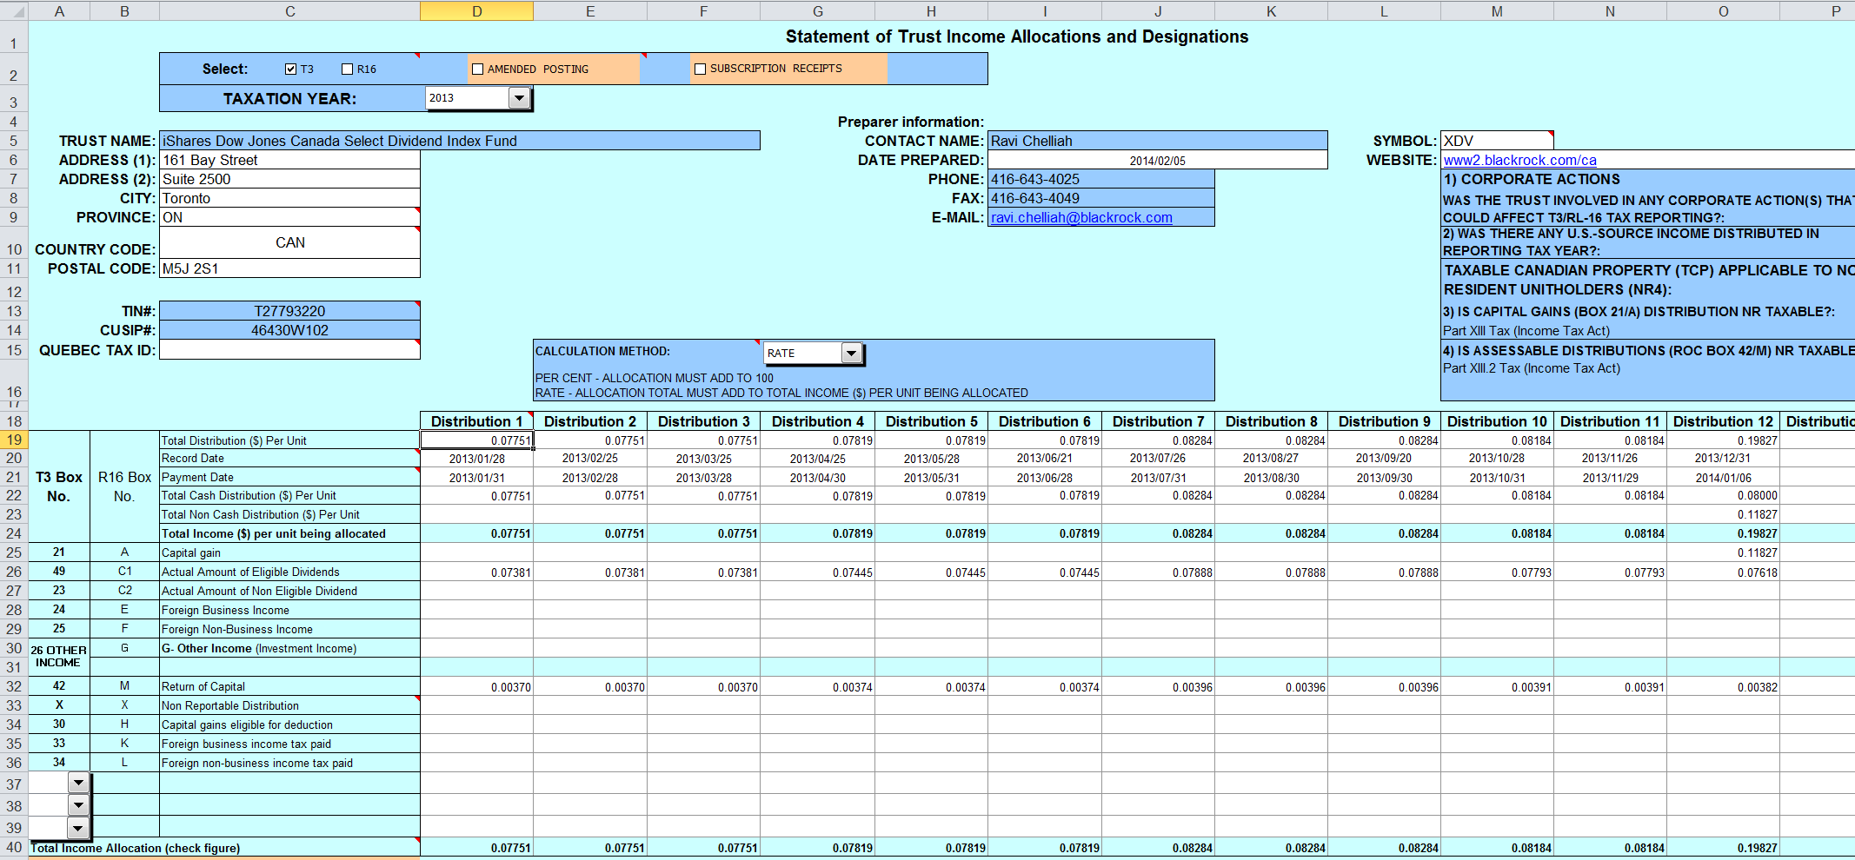Image resolution: width=1855 pixels, height=860 pixels.
Task: Click the Suite 2500 address field
Action: click(x=289, y=179)
